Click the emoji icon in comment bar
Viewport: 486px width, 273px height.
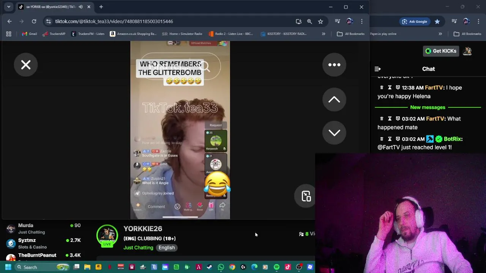(177, 206)
